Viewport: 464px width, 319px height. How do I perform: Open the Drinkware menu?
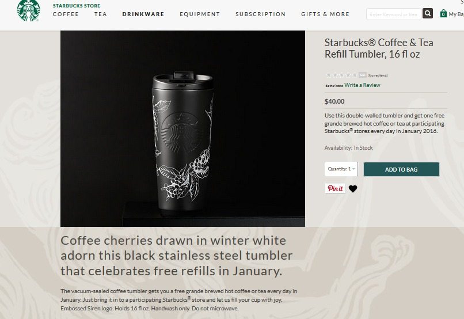pyautogui.click(x=143, y=14)
